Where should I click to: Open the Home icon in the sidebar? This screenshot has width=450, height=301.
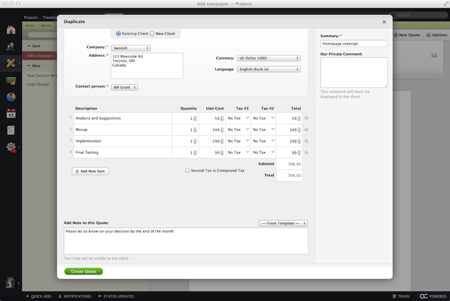point(11,30)
